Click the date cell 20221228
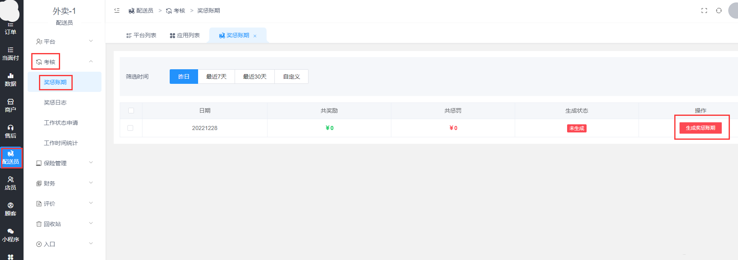738x260 pixels. [205, 128]
